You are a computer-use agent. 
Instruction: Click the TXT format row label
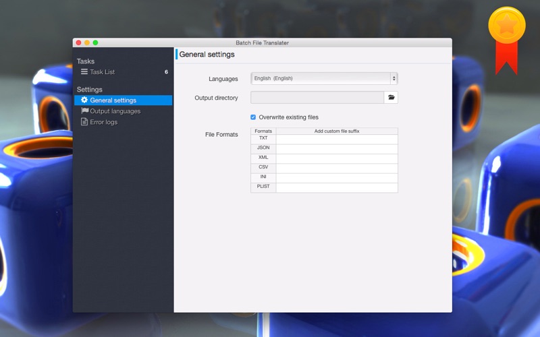tap(263, 138)
